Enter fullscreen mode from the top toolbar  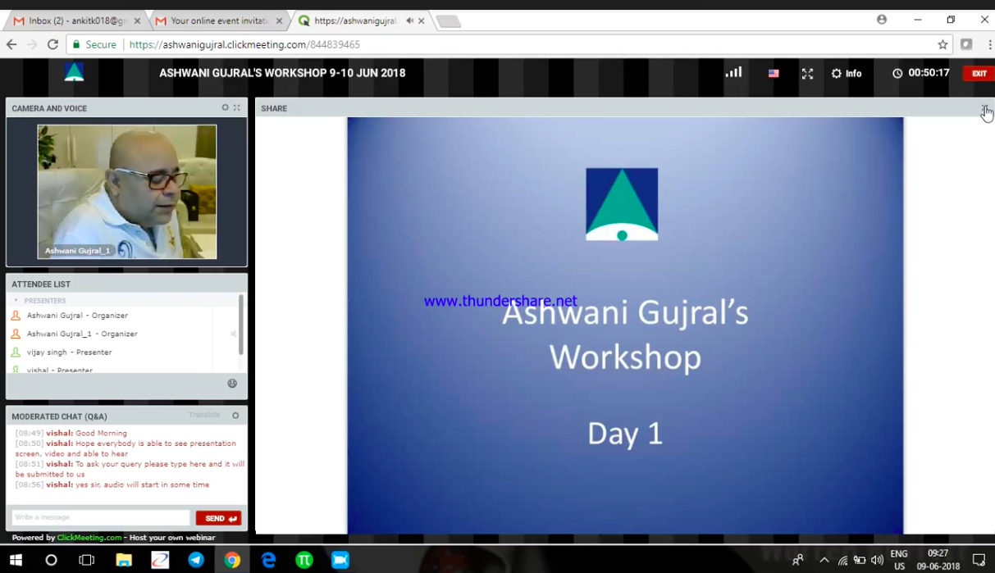point(807,73)
